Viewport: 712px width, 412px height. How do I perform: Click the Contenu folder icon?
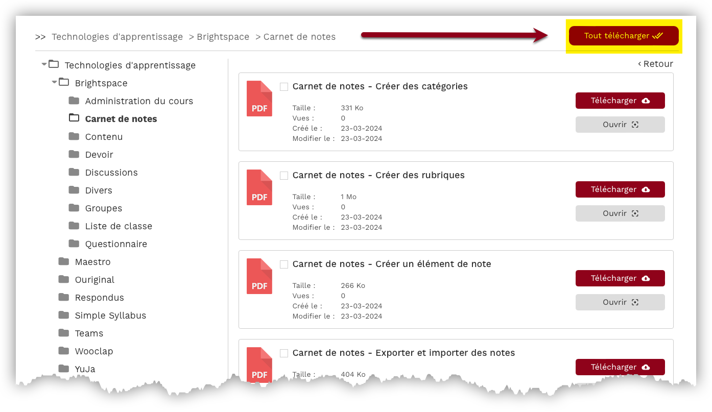pos(74,136)
